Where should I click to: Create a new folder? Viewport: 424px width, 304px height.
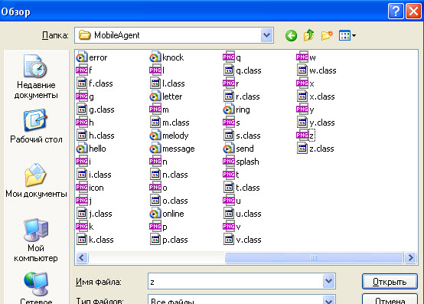[x=327, y=35]
